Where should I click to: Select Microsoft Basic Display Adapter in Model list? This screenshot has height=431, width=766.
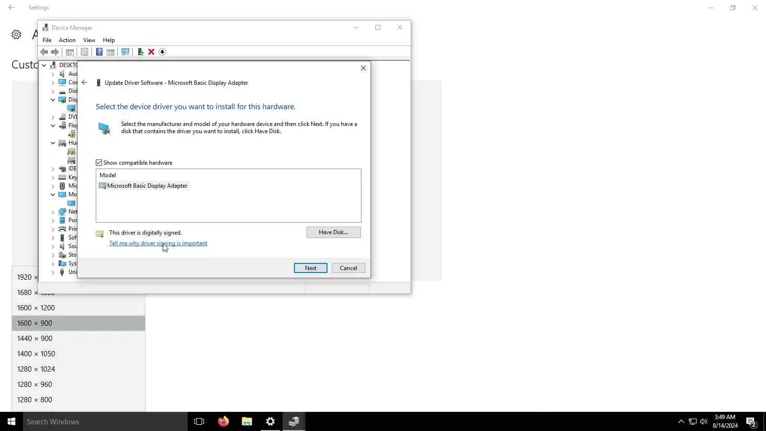[143, 186]
